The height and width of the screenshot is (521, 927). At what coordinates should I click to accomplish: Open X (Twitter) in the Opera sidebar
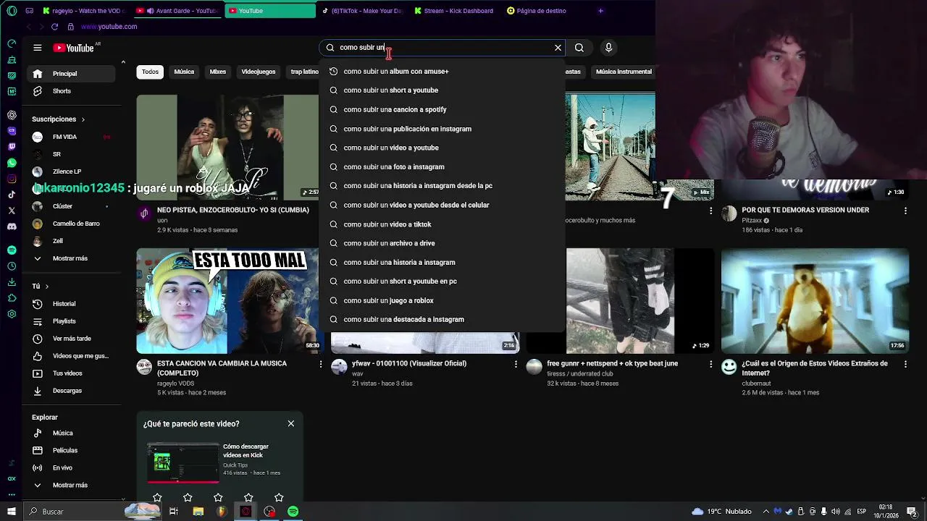tap(12, 211)
